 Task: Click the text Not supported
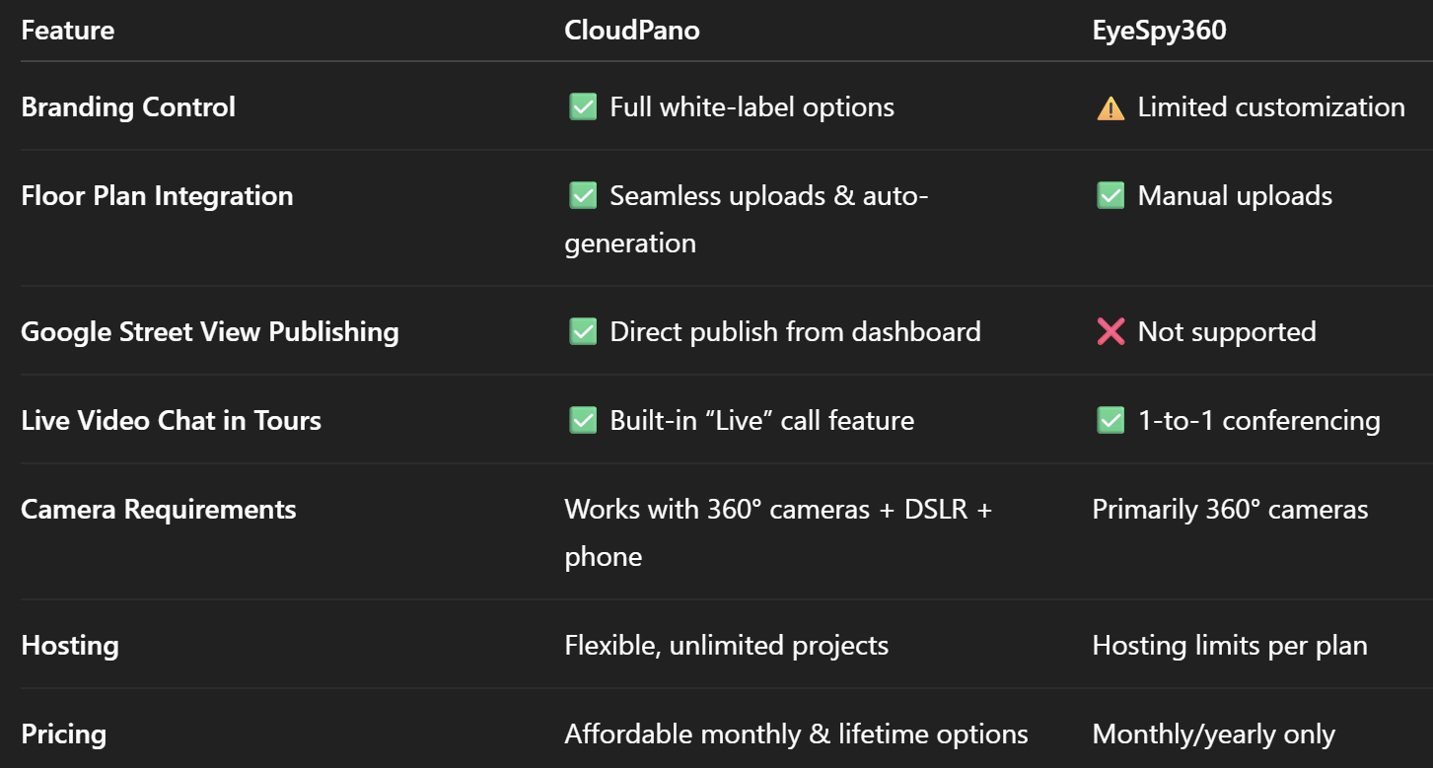(x=1227, y=331)
